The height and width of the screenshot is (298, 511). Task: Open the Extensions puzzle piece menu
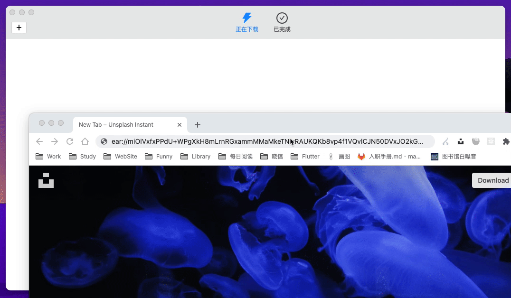click(x=506, y=141)
